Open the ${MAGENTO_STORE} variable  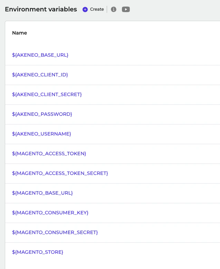tap(38, 252)
